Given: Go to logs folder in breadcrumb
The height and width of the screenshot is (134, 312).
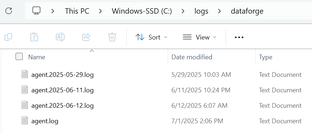Looking at the screenshot, I should pyautogui.click(x=201, y=11).
